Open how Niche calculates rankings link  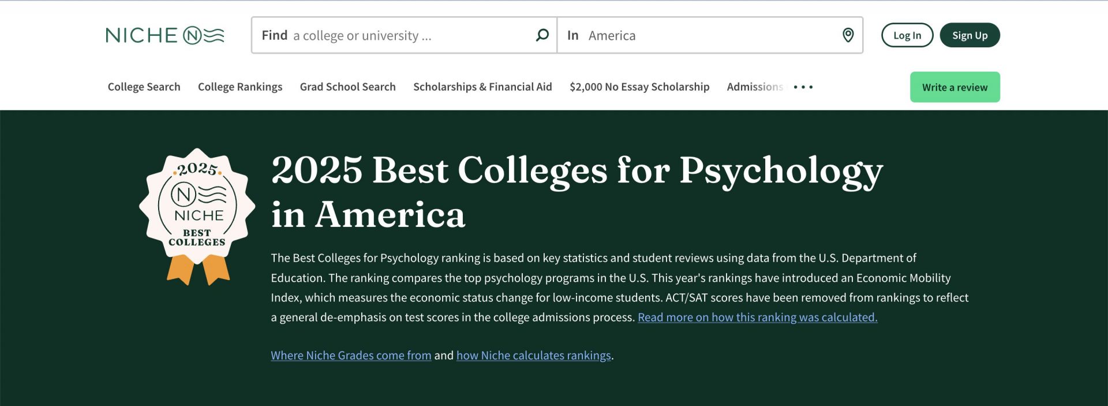533,355
